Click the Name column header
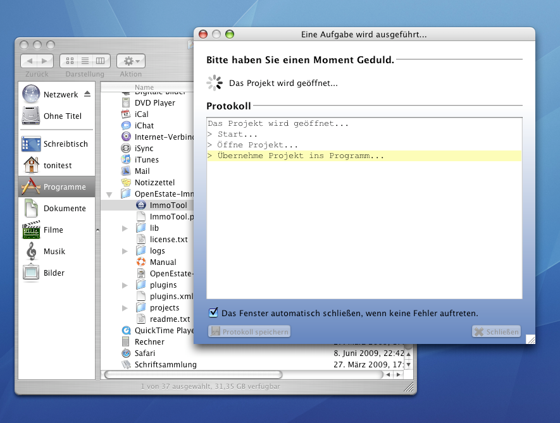 coord(146,87)
